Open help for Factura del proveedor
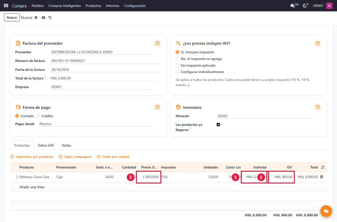 tap(157, 43)
